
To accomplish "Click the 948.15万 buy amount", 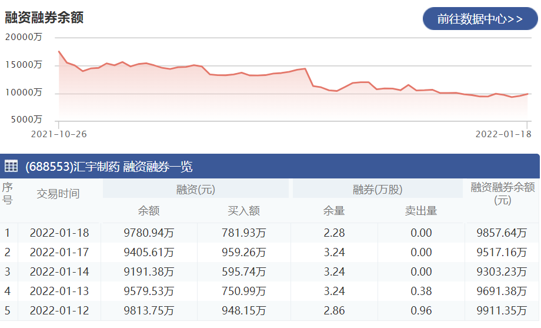I will 243,310.
